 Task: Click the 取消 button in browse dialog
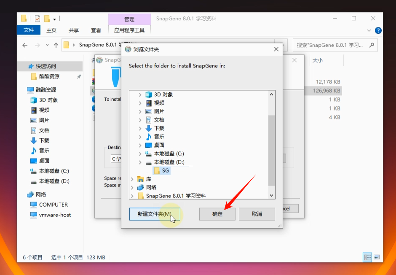[x=257, y=214]
